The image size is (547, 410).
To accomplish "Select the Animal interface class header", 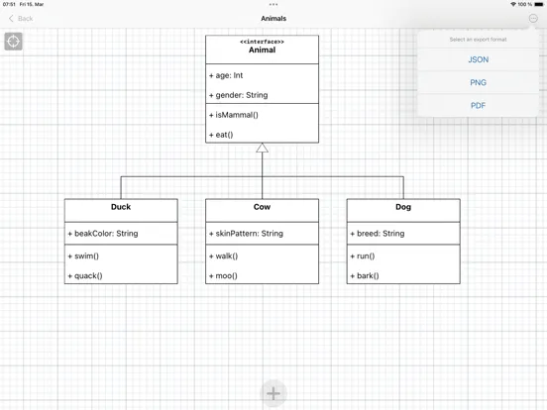I will [262, 50].
